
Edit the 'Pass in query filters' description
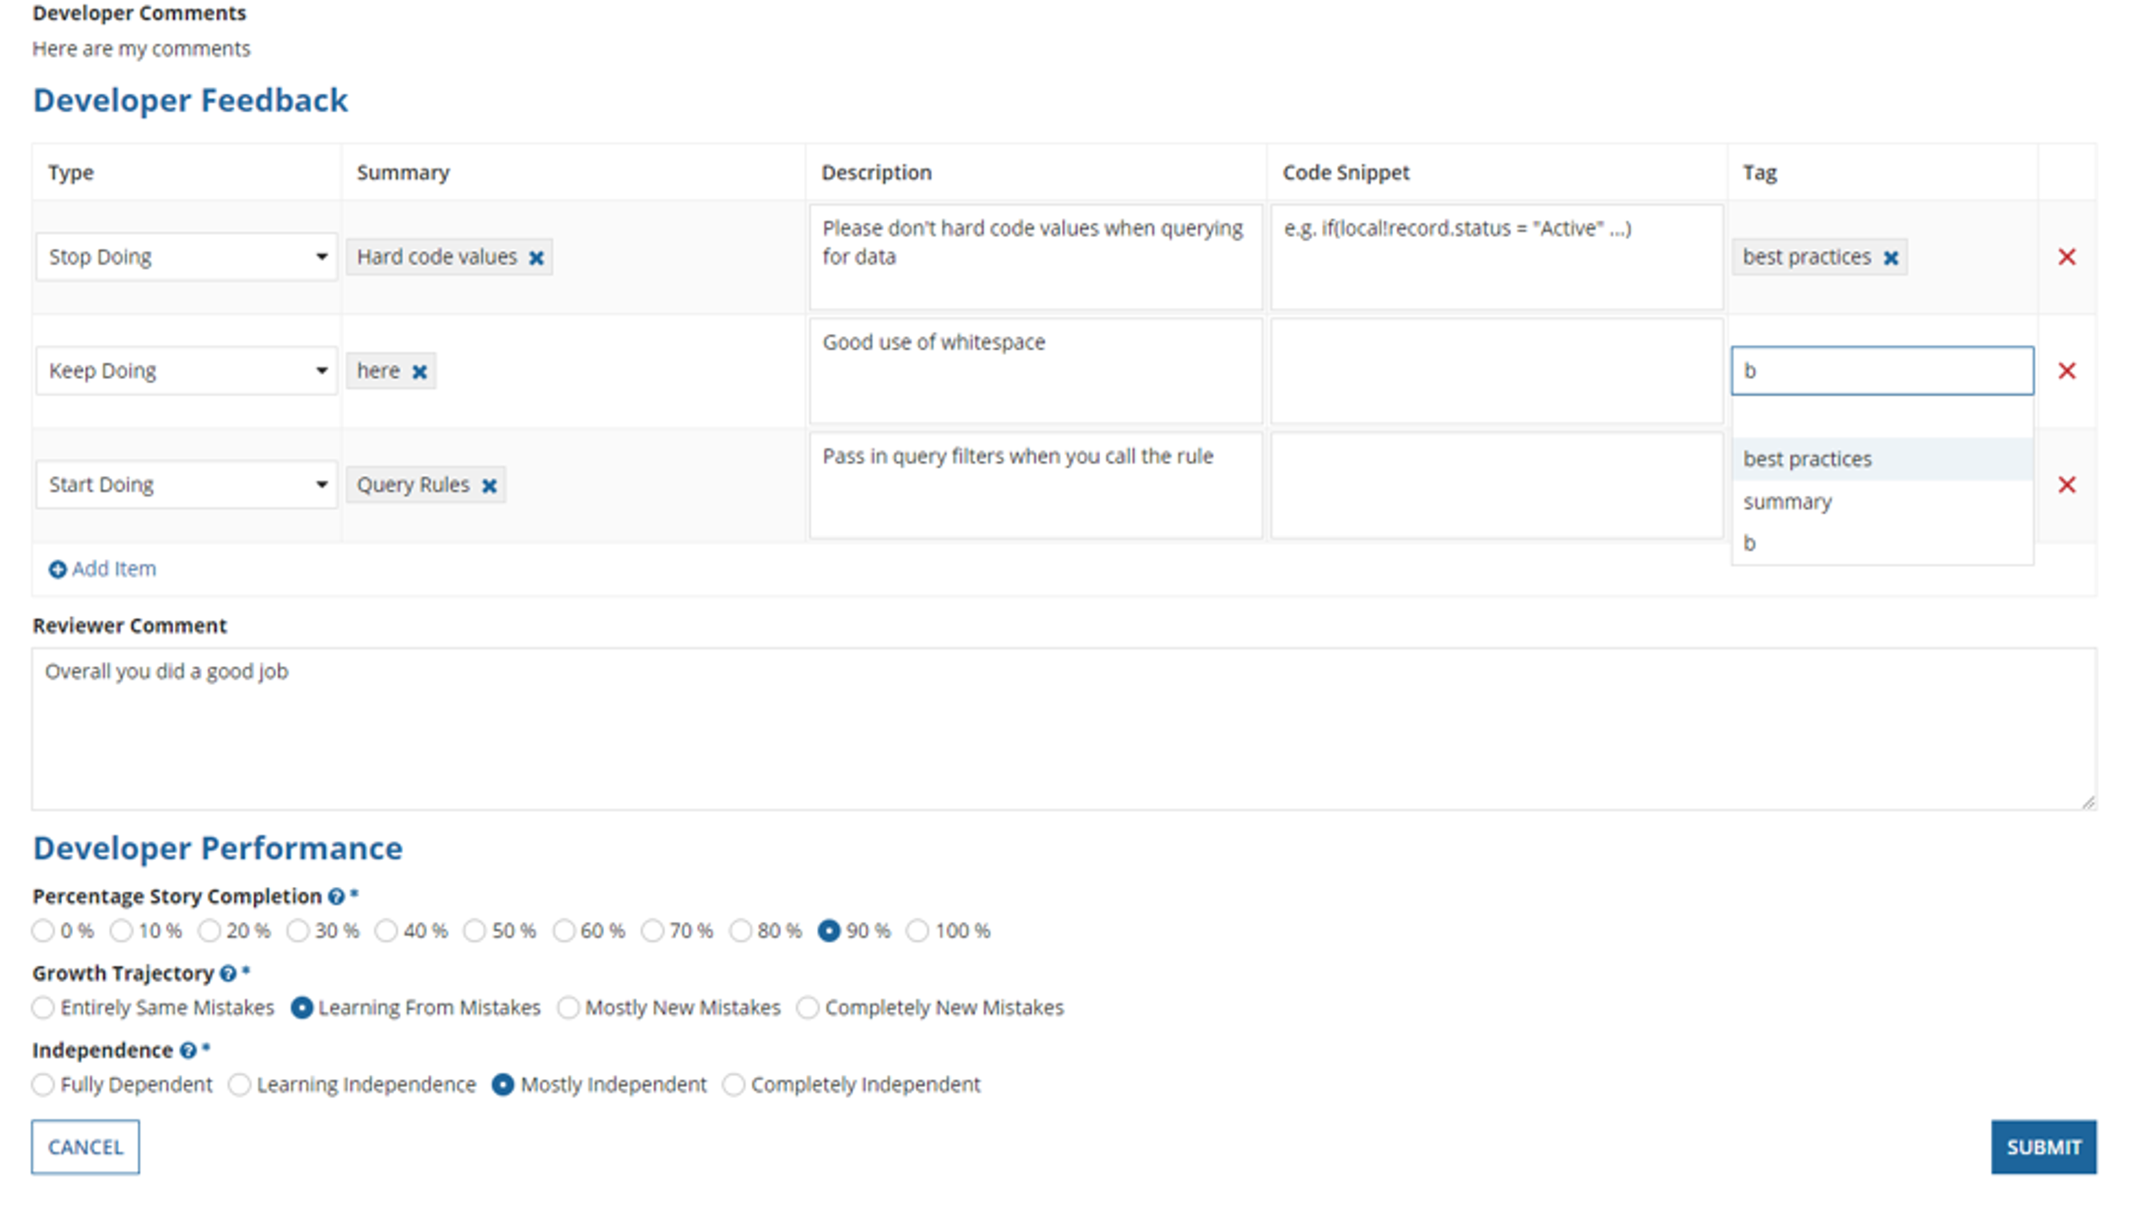tap(1036, 484)
